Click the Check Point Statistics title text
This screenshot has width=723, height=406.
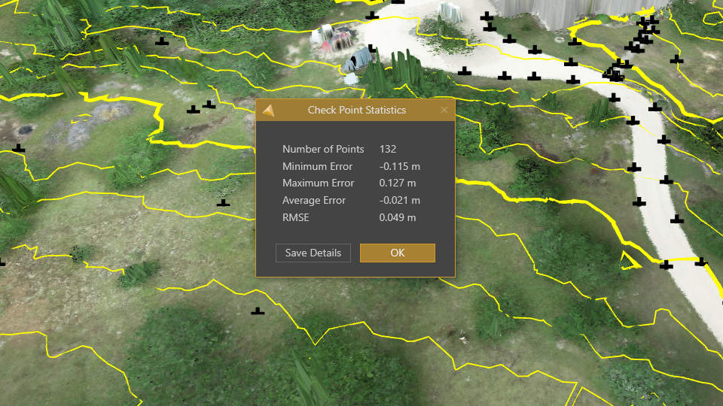[x=356, y=110]
